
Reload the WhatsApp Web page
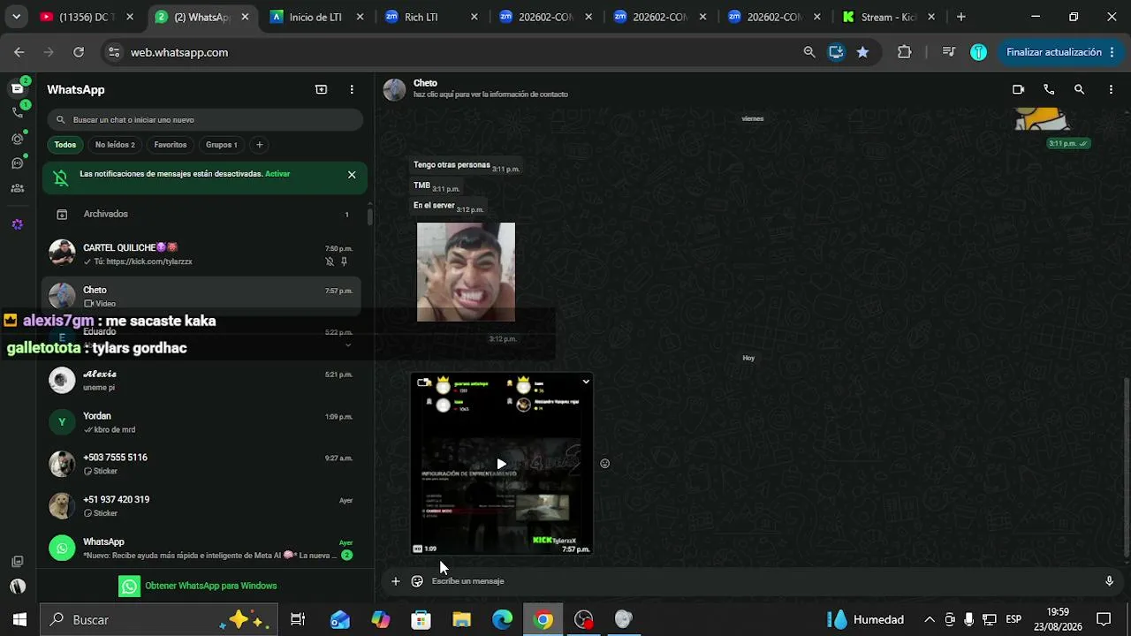pos(79,52)
